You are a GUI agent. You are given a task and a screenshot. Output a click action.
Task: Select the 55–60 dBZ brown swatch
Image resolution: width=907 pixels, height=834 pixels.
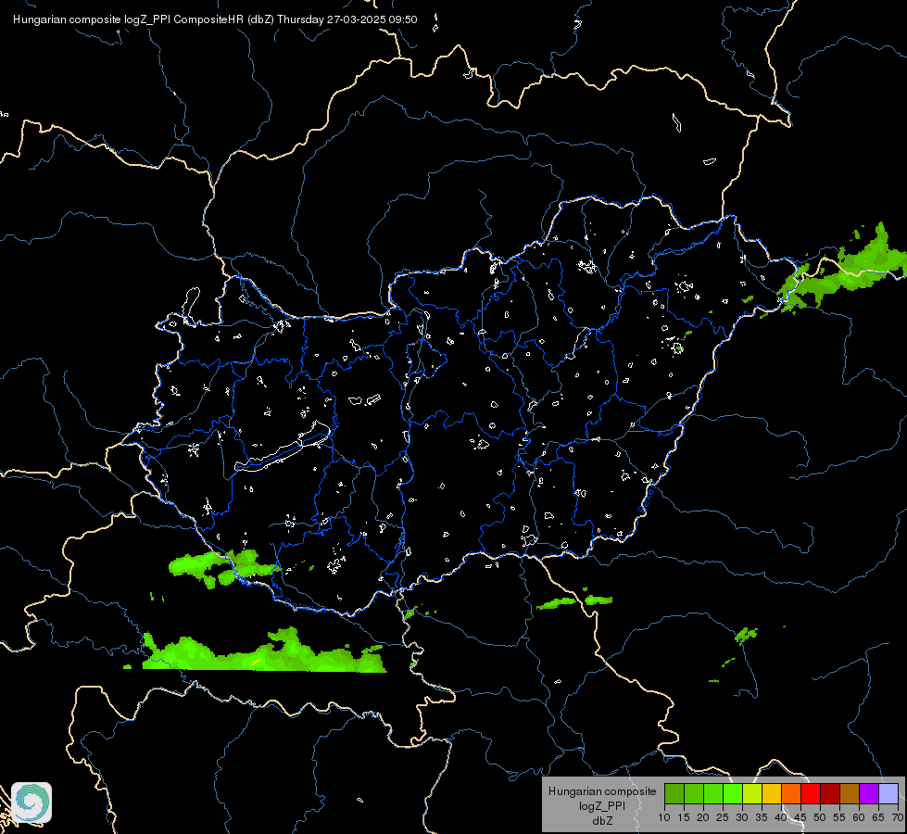(850, 793)
